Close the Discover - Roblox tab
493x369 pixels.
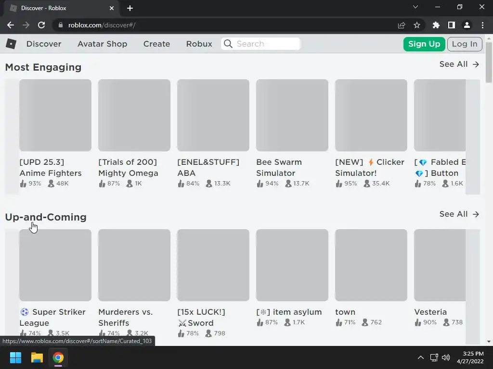pyautogui.click(x=111, y=8)
